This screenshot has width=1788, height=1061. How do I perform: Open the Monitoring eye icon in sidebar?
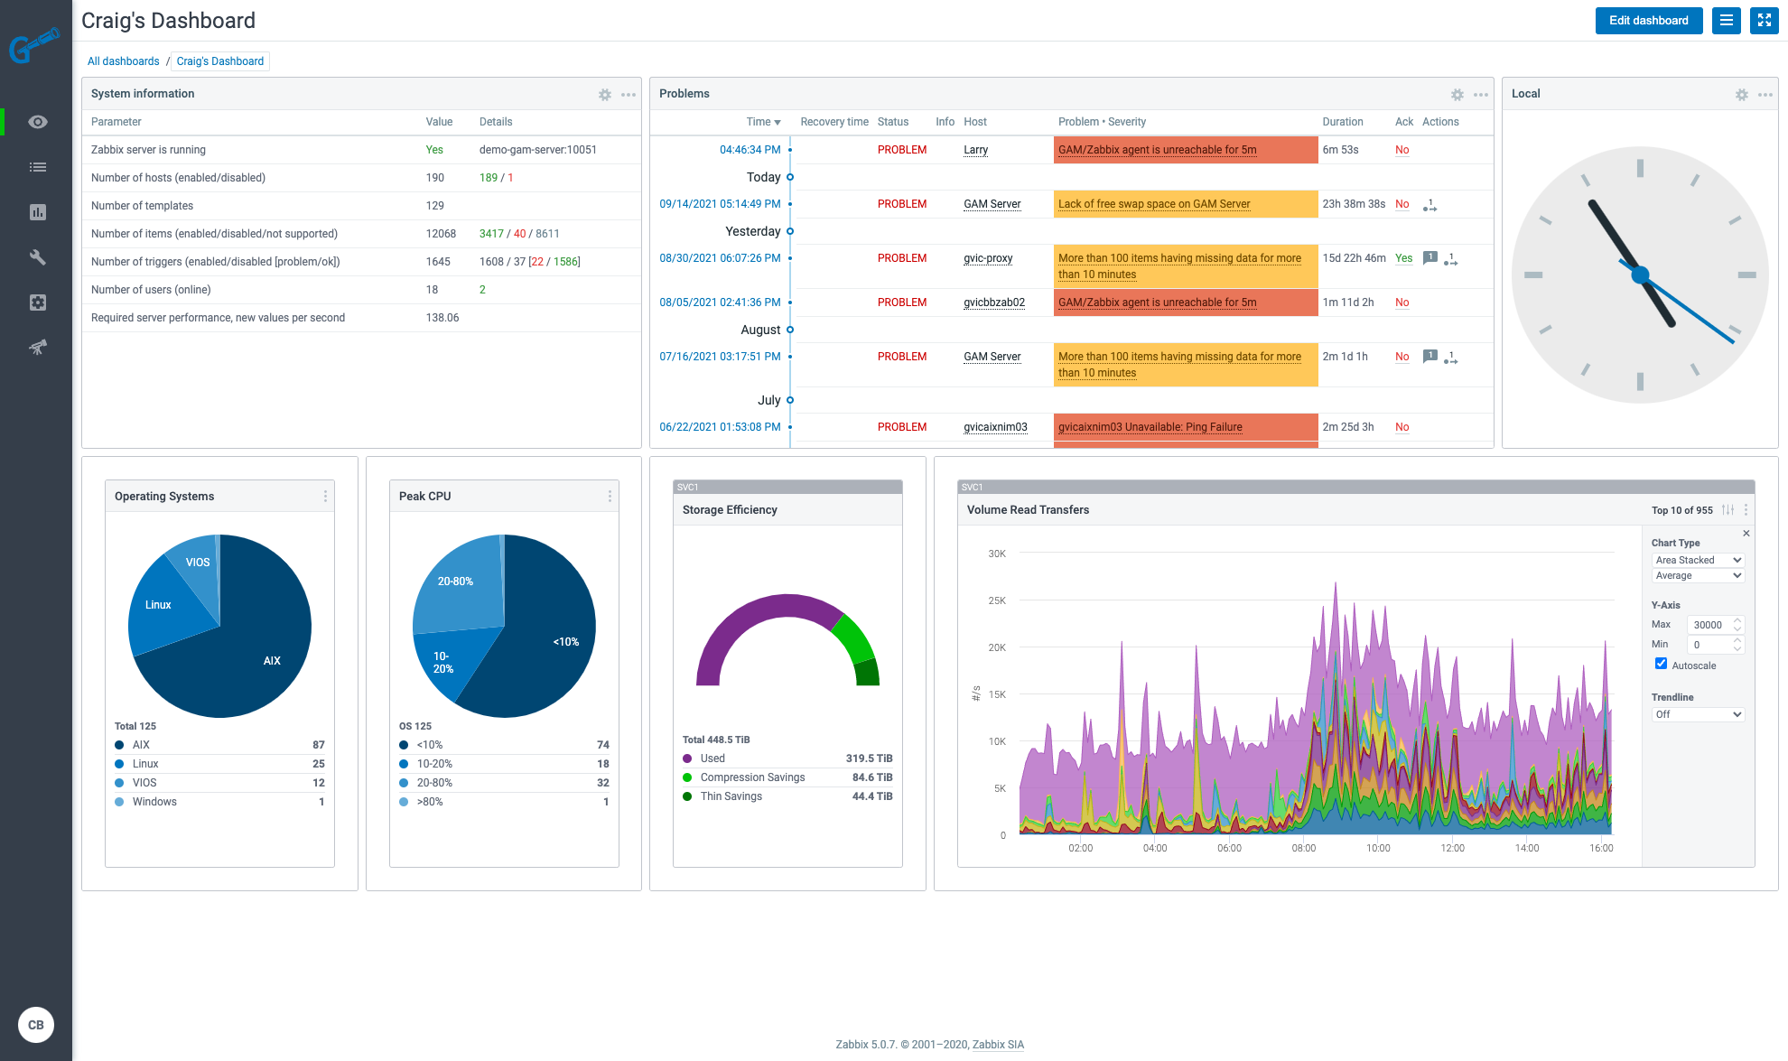(x=37, y=122)
